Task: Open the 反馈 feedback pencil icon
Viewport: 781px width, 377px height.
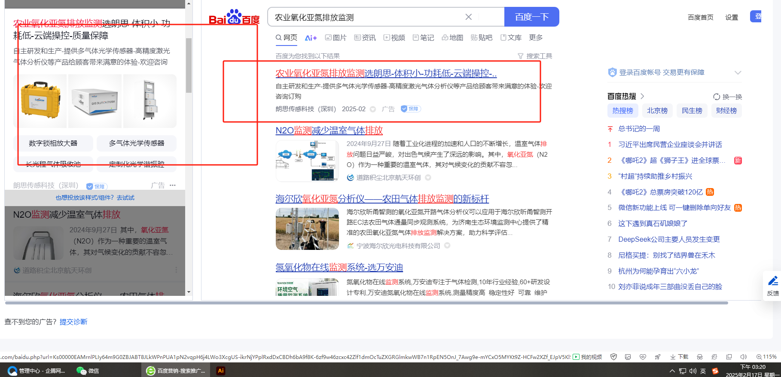Action: tap(773, 281)
